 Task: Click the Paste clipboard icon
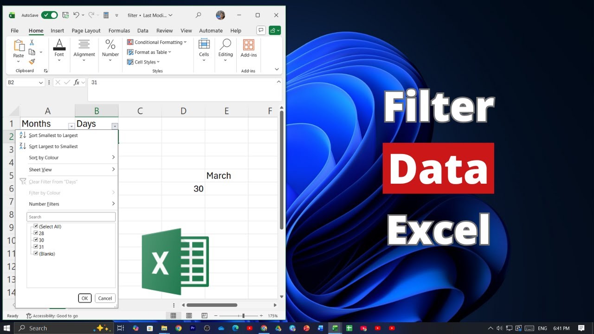pyautogui.click(x=19, y=45)
